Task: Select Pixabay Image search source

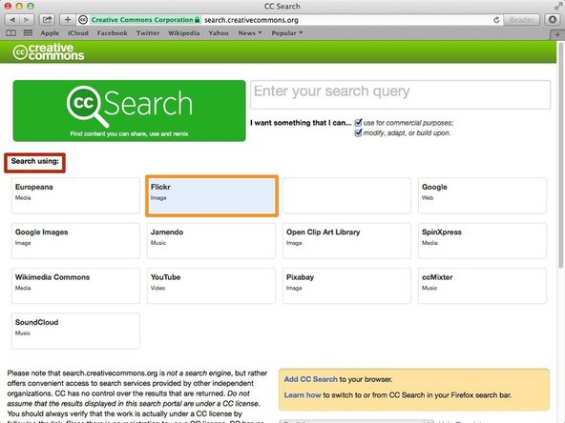Action: (x=346, y=286)
